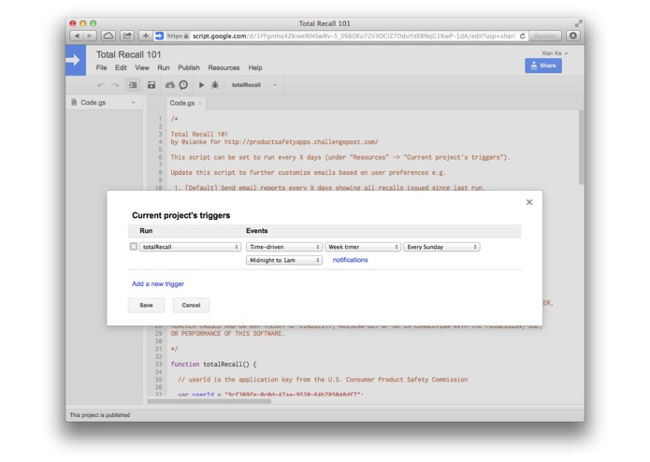Screen dimensions: 650x462
Task: Close the triggers dialog with X
Action: (529, 202)
